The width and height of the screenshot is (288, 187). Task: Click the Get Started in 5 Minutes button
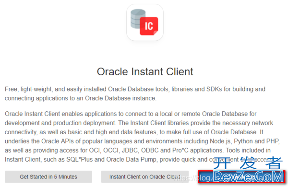coord(48,176)
